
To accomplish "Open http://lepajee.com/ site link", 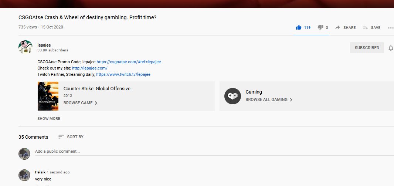I will click(x=90, y=68).
